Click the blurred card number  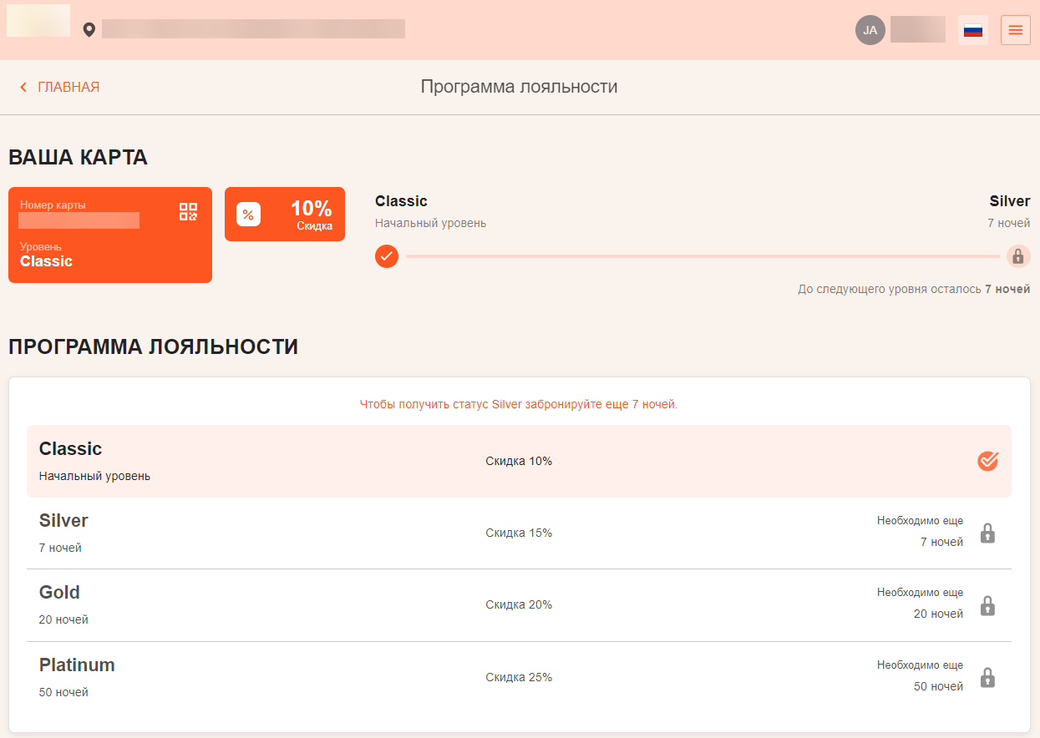tap(79, 220)
